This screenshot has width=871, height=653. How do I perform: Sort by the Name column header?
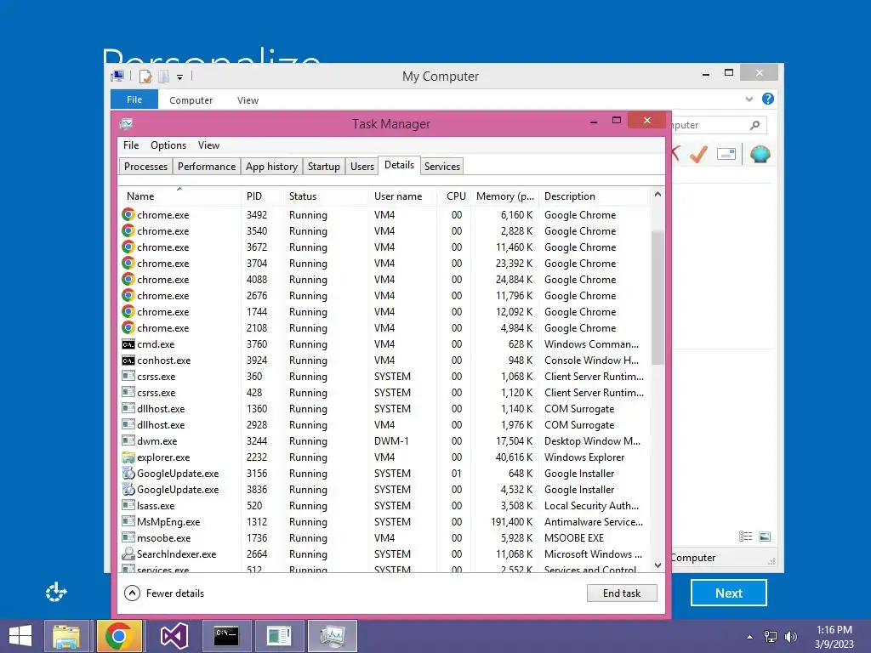(180, 196)
